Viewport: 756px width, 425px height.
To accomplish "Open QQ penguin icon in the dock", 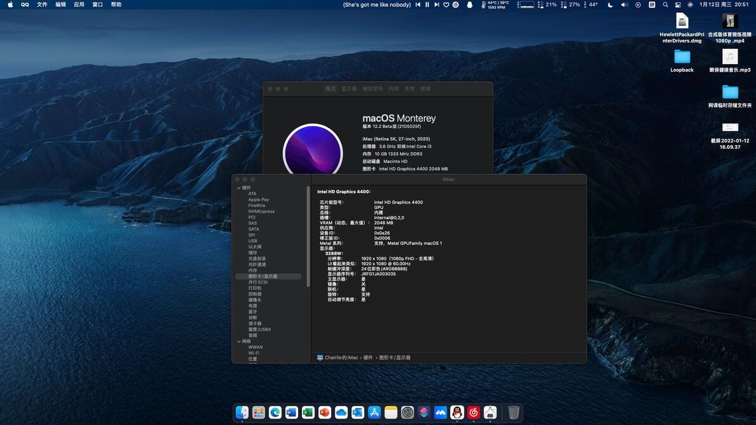I will point(457,412).
